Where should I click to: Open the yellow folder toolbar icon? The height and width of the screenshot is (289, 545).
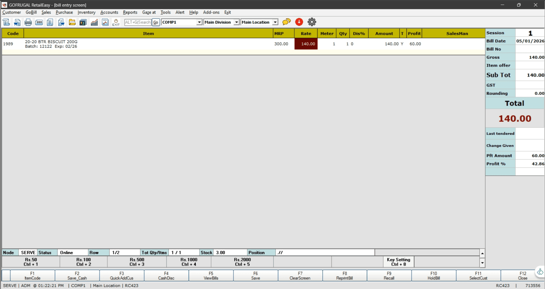(72, 22)
